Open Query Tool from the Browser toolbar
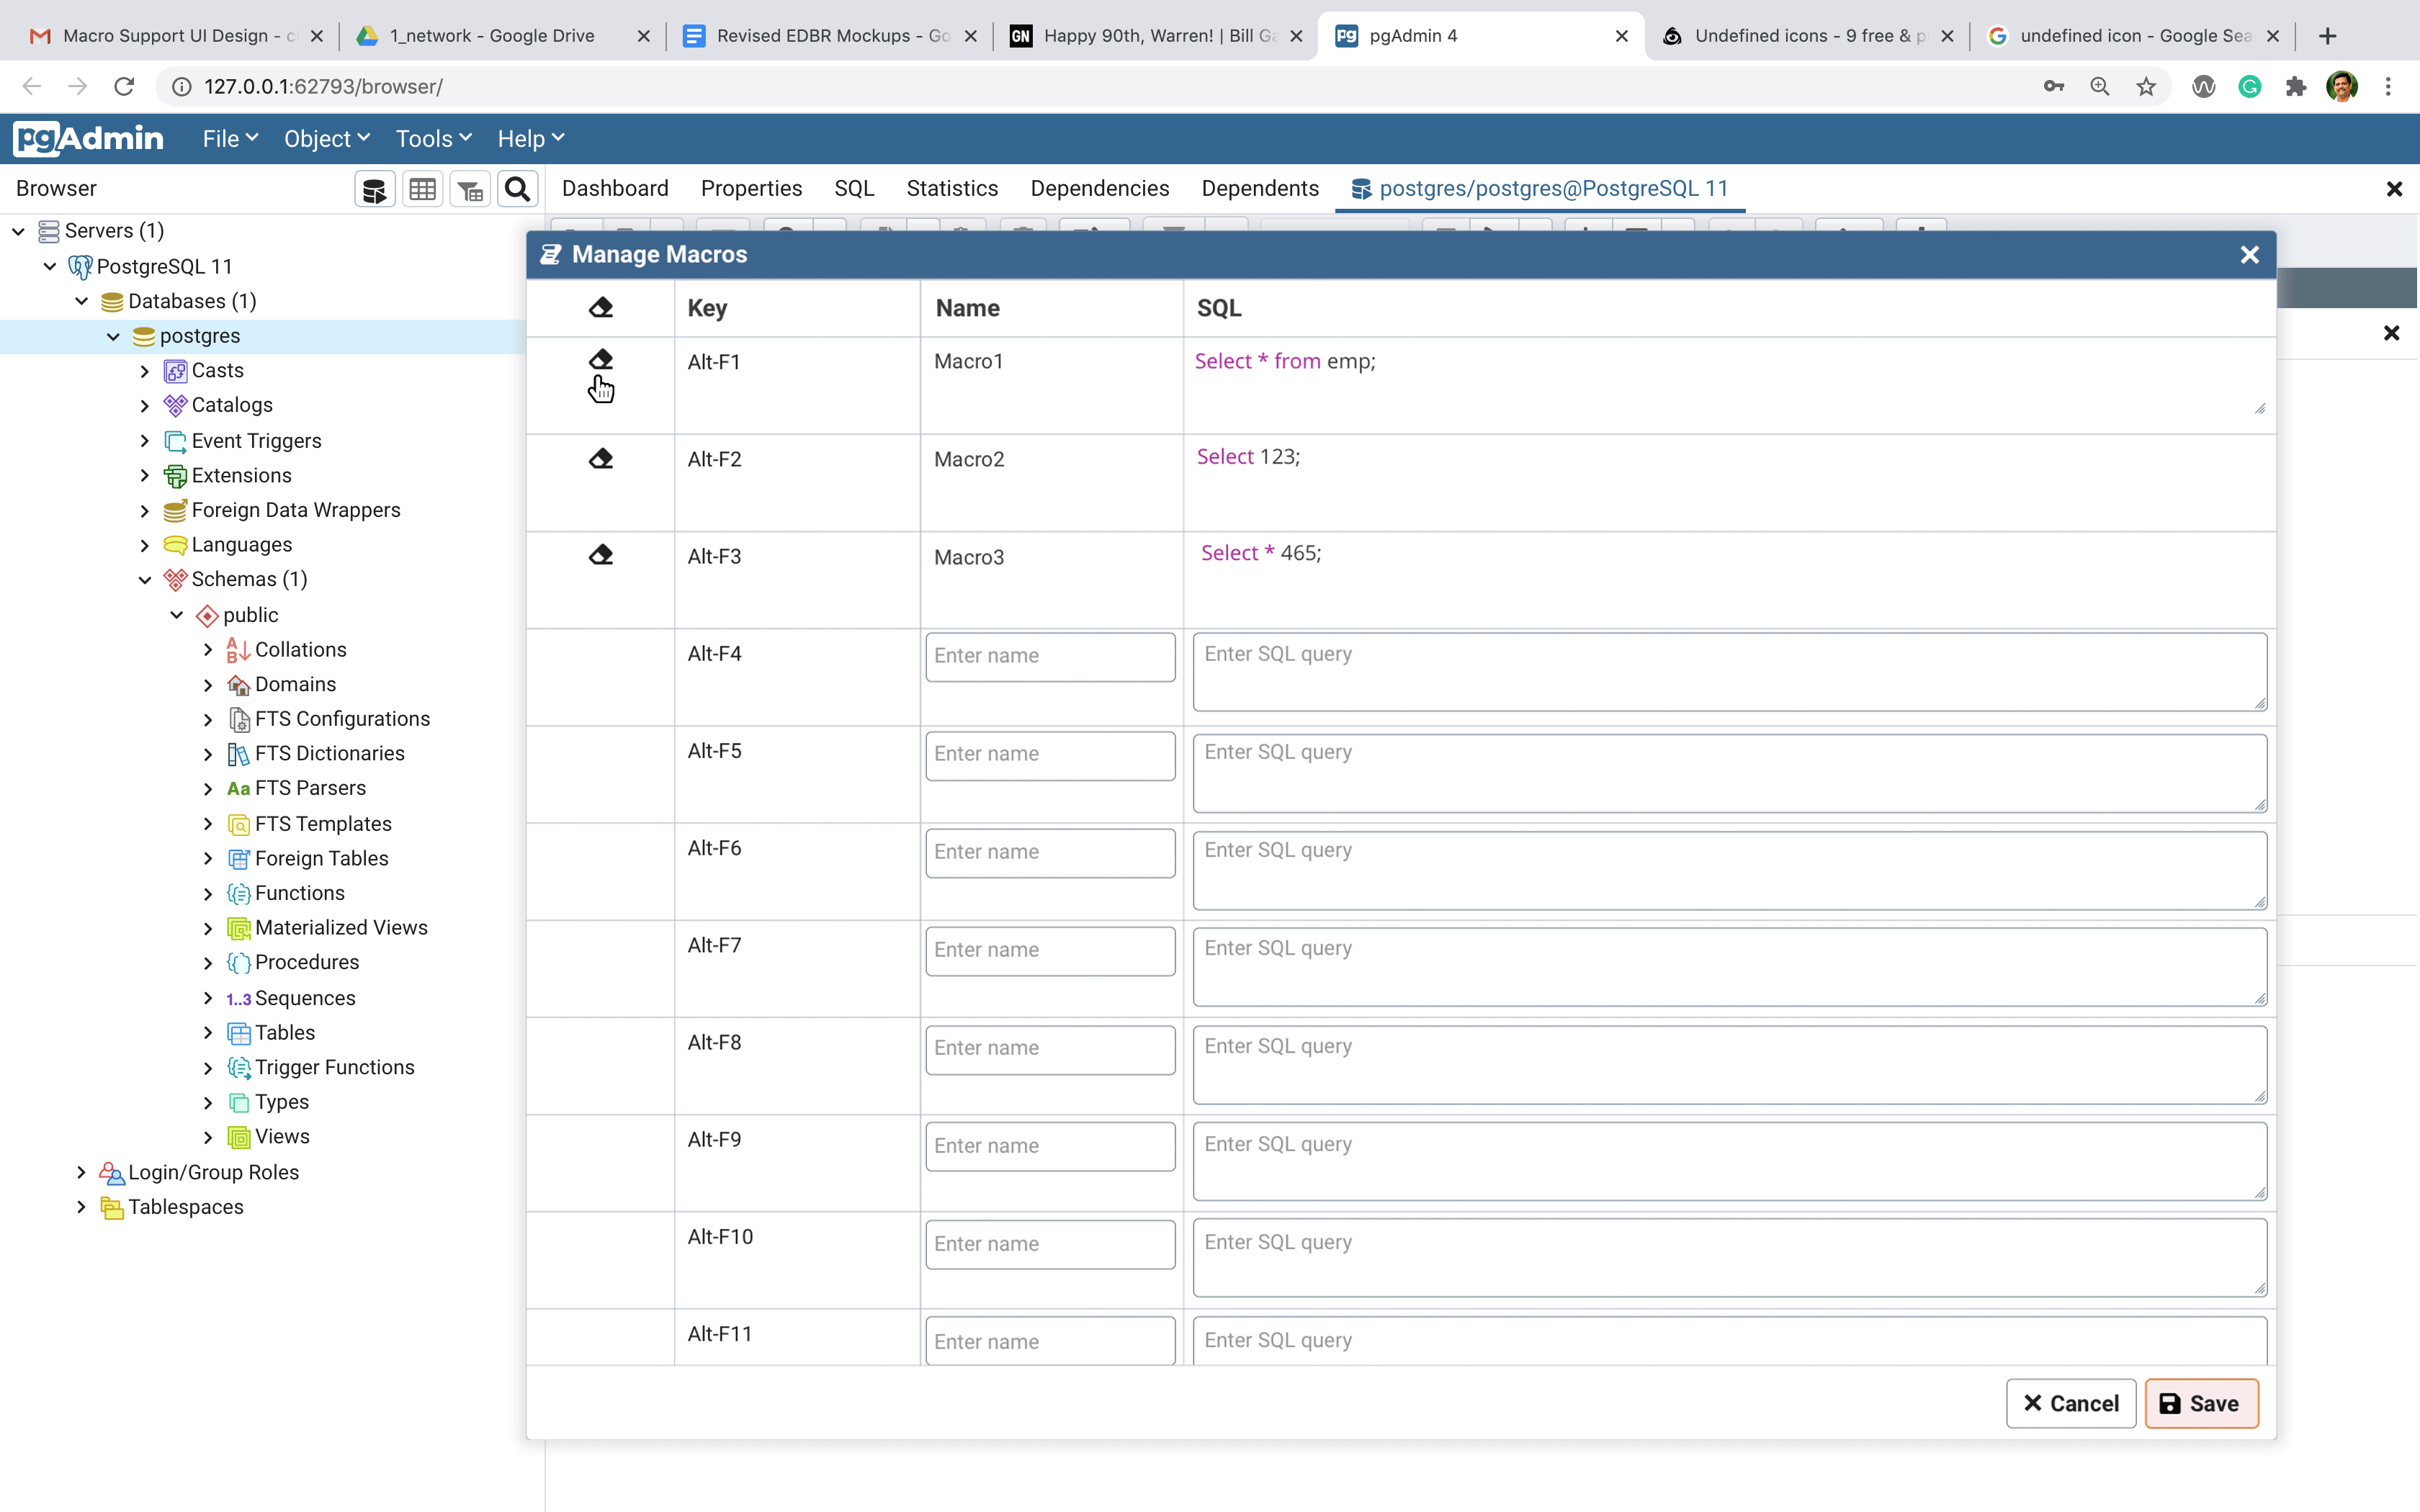 click(374, 189)
